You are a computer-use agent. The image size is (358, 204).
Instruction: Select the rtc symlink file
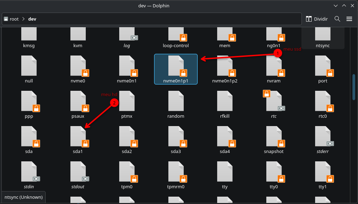(x=274, y=104)
